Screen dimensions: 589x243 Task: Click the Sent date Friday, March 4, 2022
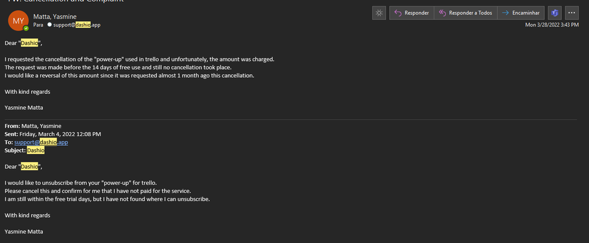(x=60, y=134)
